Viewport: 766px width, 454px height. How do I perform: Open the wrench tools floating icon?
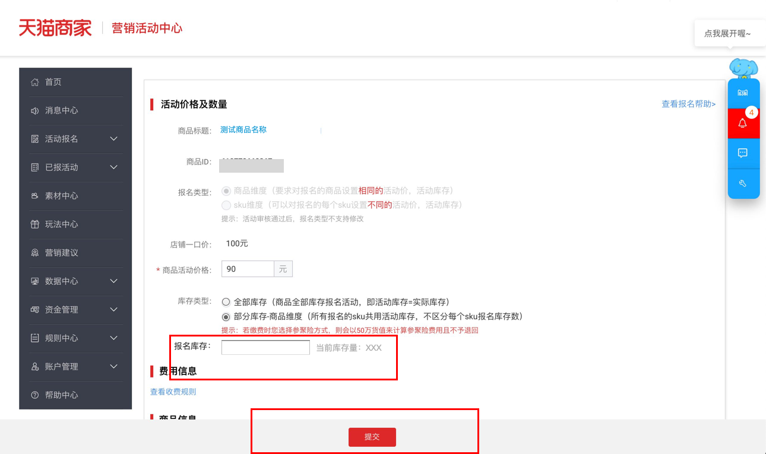point(743,183)
